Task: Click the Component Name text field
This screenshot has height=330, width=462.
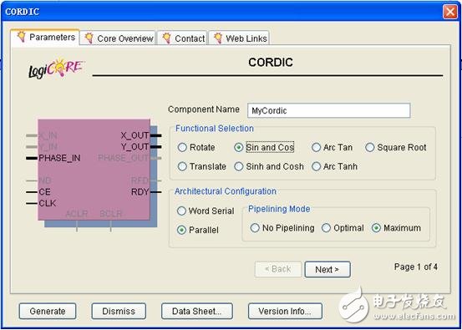Action: 329,110
